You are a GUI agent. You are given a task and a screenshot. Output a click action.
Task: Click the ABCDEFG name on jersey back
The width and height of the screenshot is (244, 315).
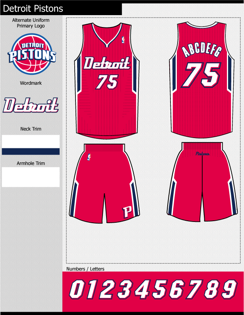tap(202, 50)
